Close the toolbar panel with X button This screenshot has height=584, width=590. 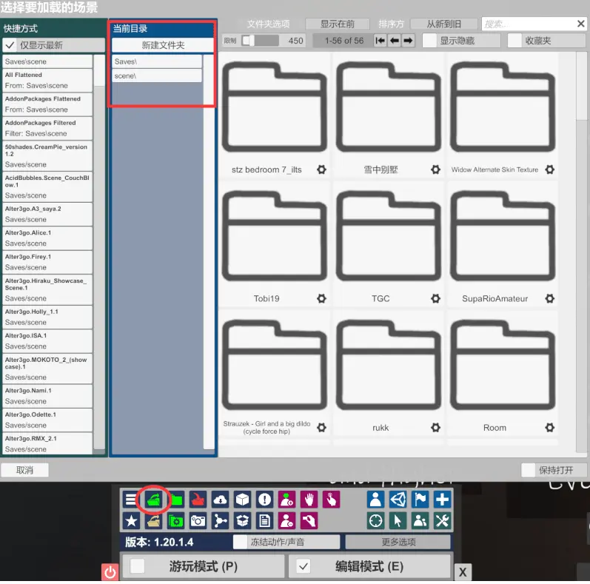(463, 572)
